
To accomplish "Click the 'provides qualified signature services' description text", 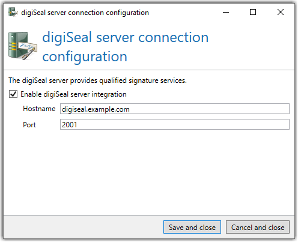I will (128, 80).
